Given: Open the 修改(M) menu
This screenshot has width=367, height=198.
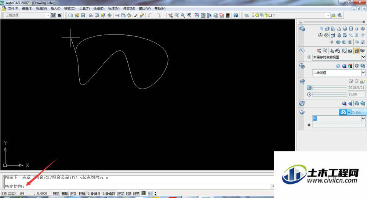Looking at the screenshot, I should pyautogui.click(x=129, y=8).
